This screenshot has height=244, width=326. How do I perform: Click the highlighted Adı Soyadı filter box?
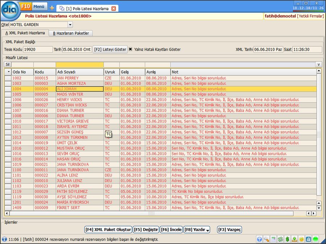coord(80,65)
